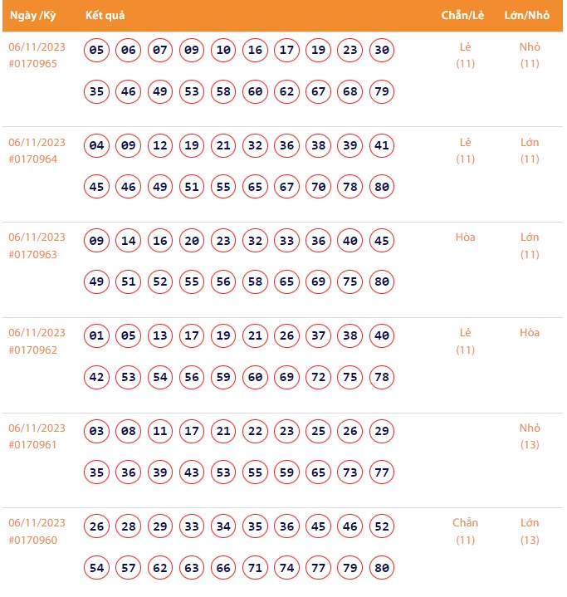Click the "Chẵn/Lẻ" column header

pos(462,16)
